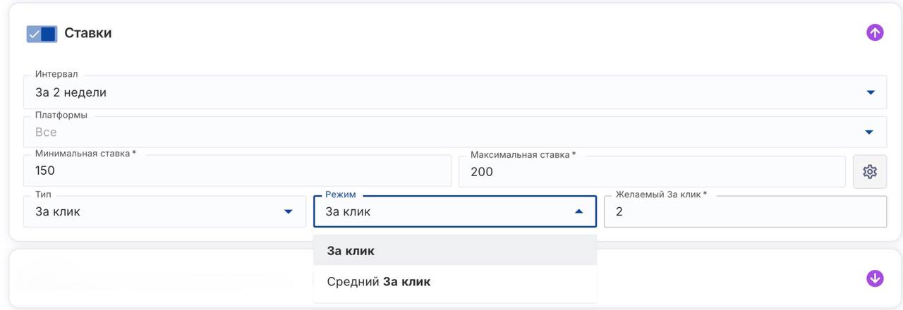Image resolution: width=903 pixels, height=310 pixels.
Task: Focus the Минимальная ставка input with 150
Action: click(x=236, y=171)
